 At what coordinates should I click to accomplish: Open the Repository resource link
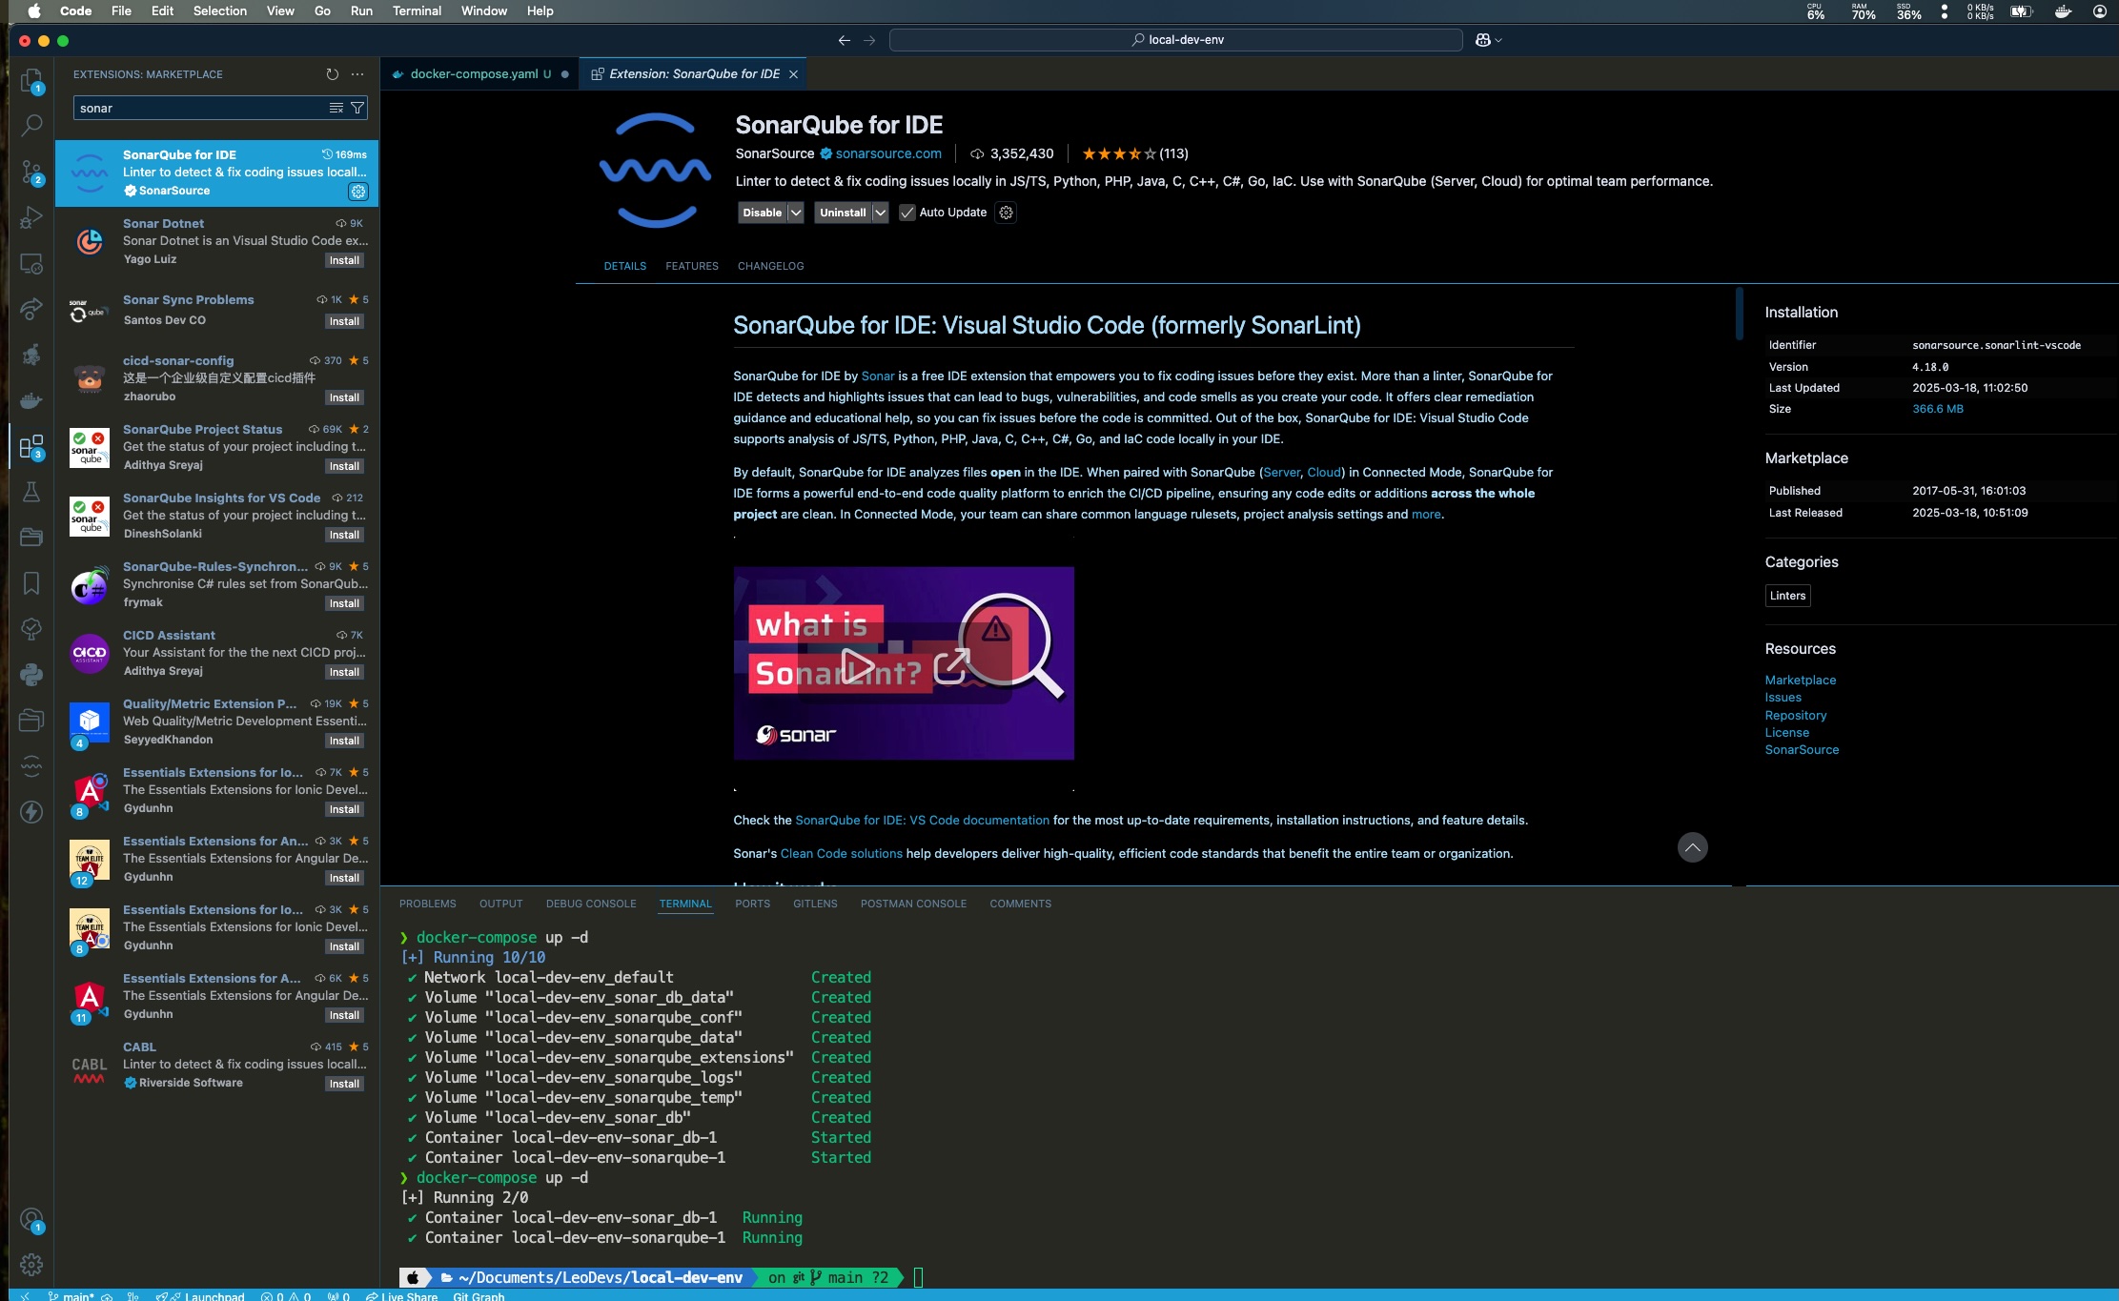(1796, 715)
